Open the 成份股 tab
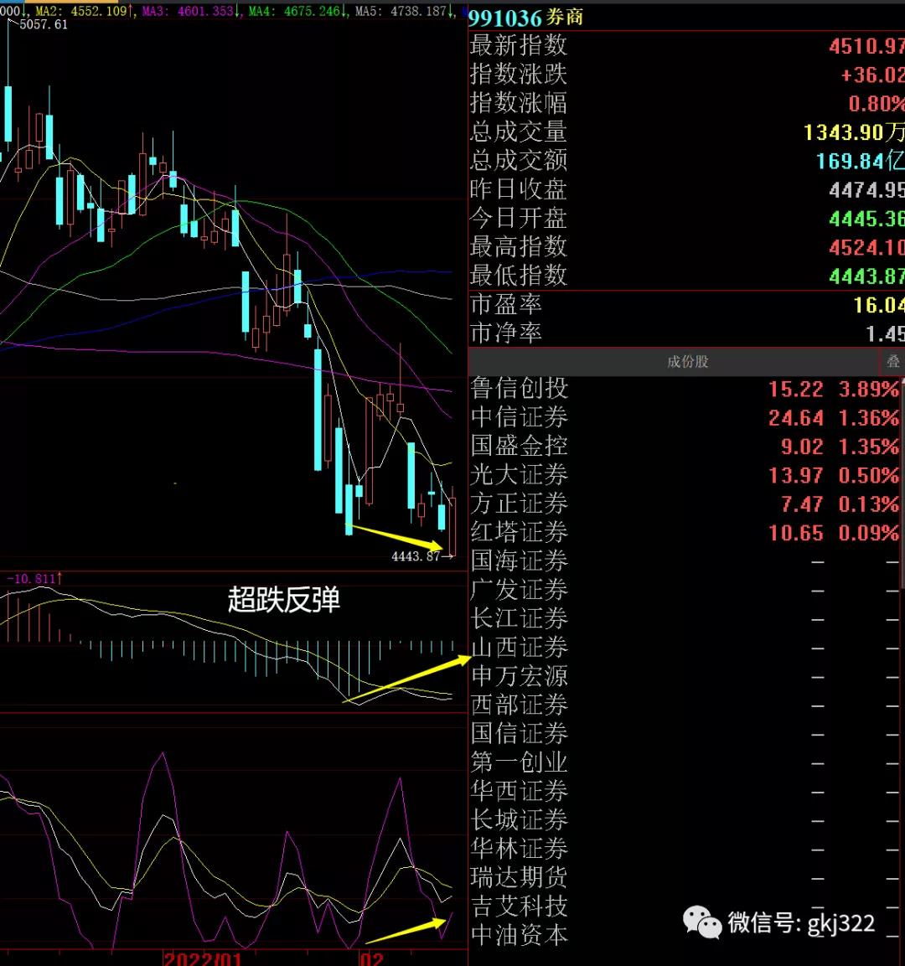This screenshot has height=966, width=905. 687,362
